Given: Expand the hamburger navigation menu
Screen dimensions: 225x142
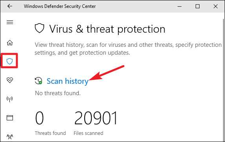Looking at the screenshot, I should point(10,22).
